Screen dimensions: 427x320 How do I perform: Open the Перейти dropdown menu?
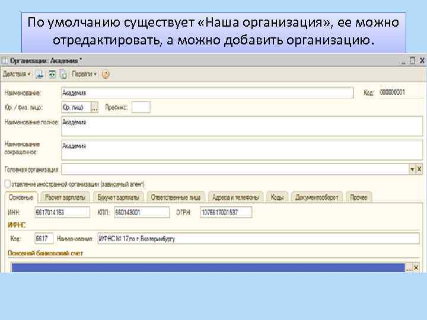point(84,74)
